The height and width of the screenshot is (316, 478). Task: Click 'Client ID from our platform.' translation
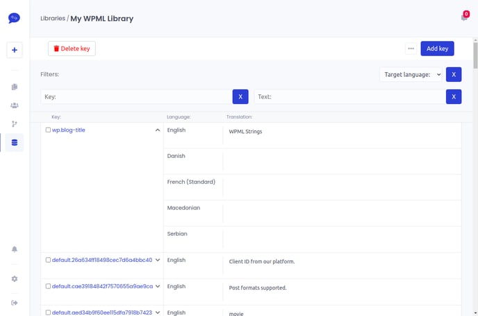click(x=262, y=261)
